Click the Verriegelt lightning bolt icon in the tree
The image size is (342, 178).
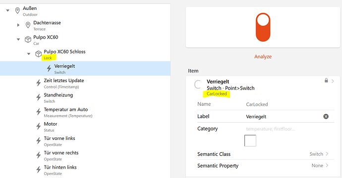coord(49,68)
